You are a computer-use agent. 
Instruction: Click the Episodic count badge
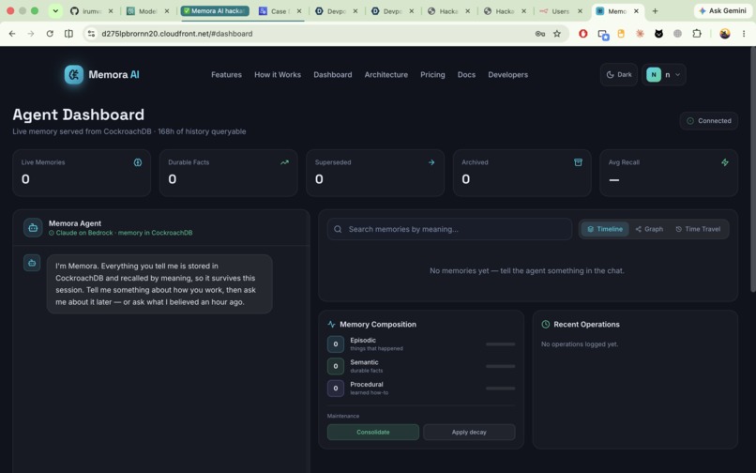(x=336, y=344)
